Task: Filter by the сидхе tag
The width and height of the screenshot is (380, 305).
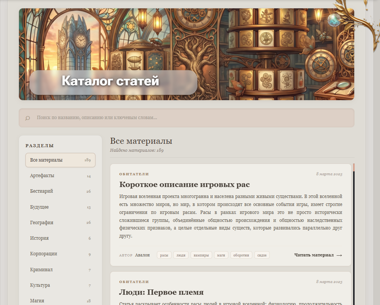Action: pos(262,255)
